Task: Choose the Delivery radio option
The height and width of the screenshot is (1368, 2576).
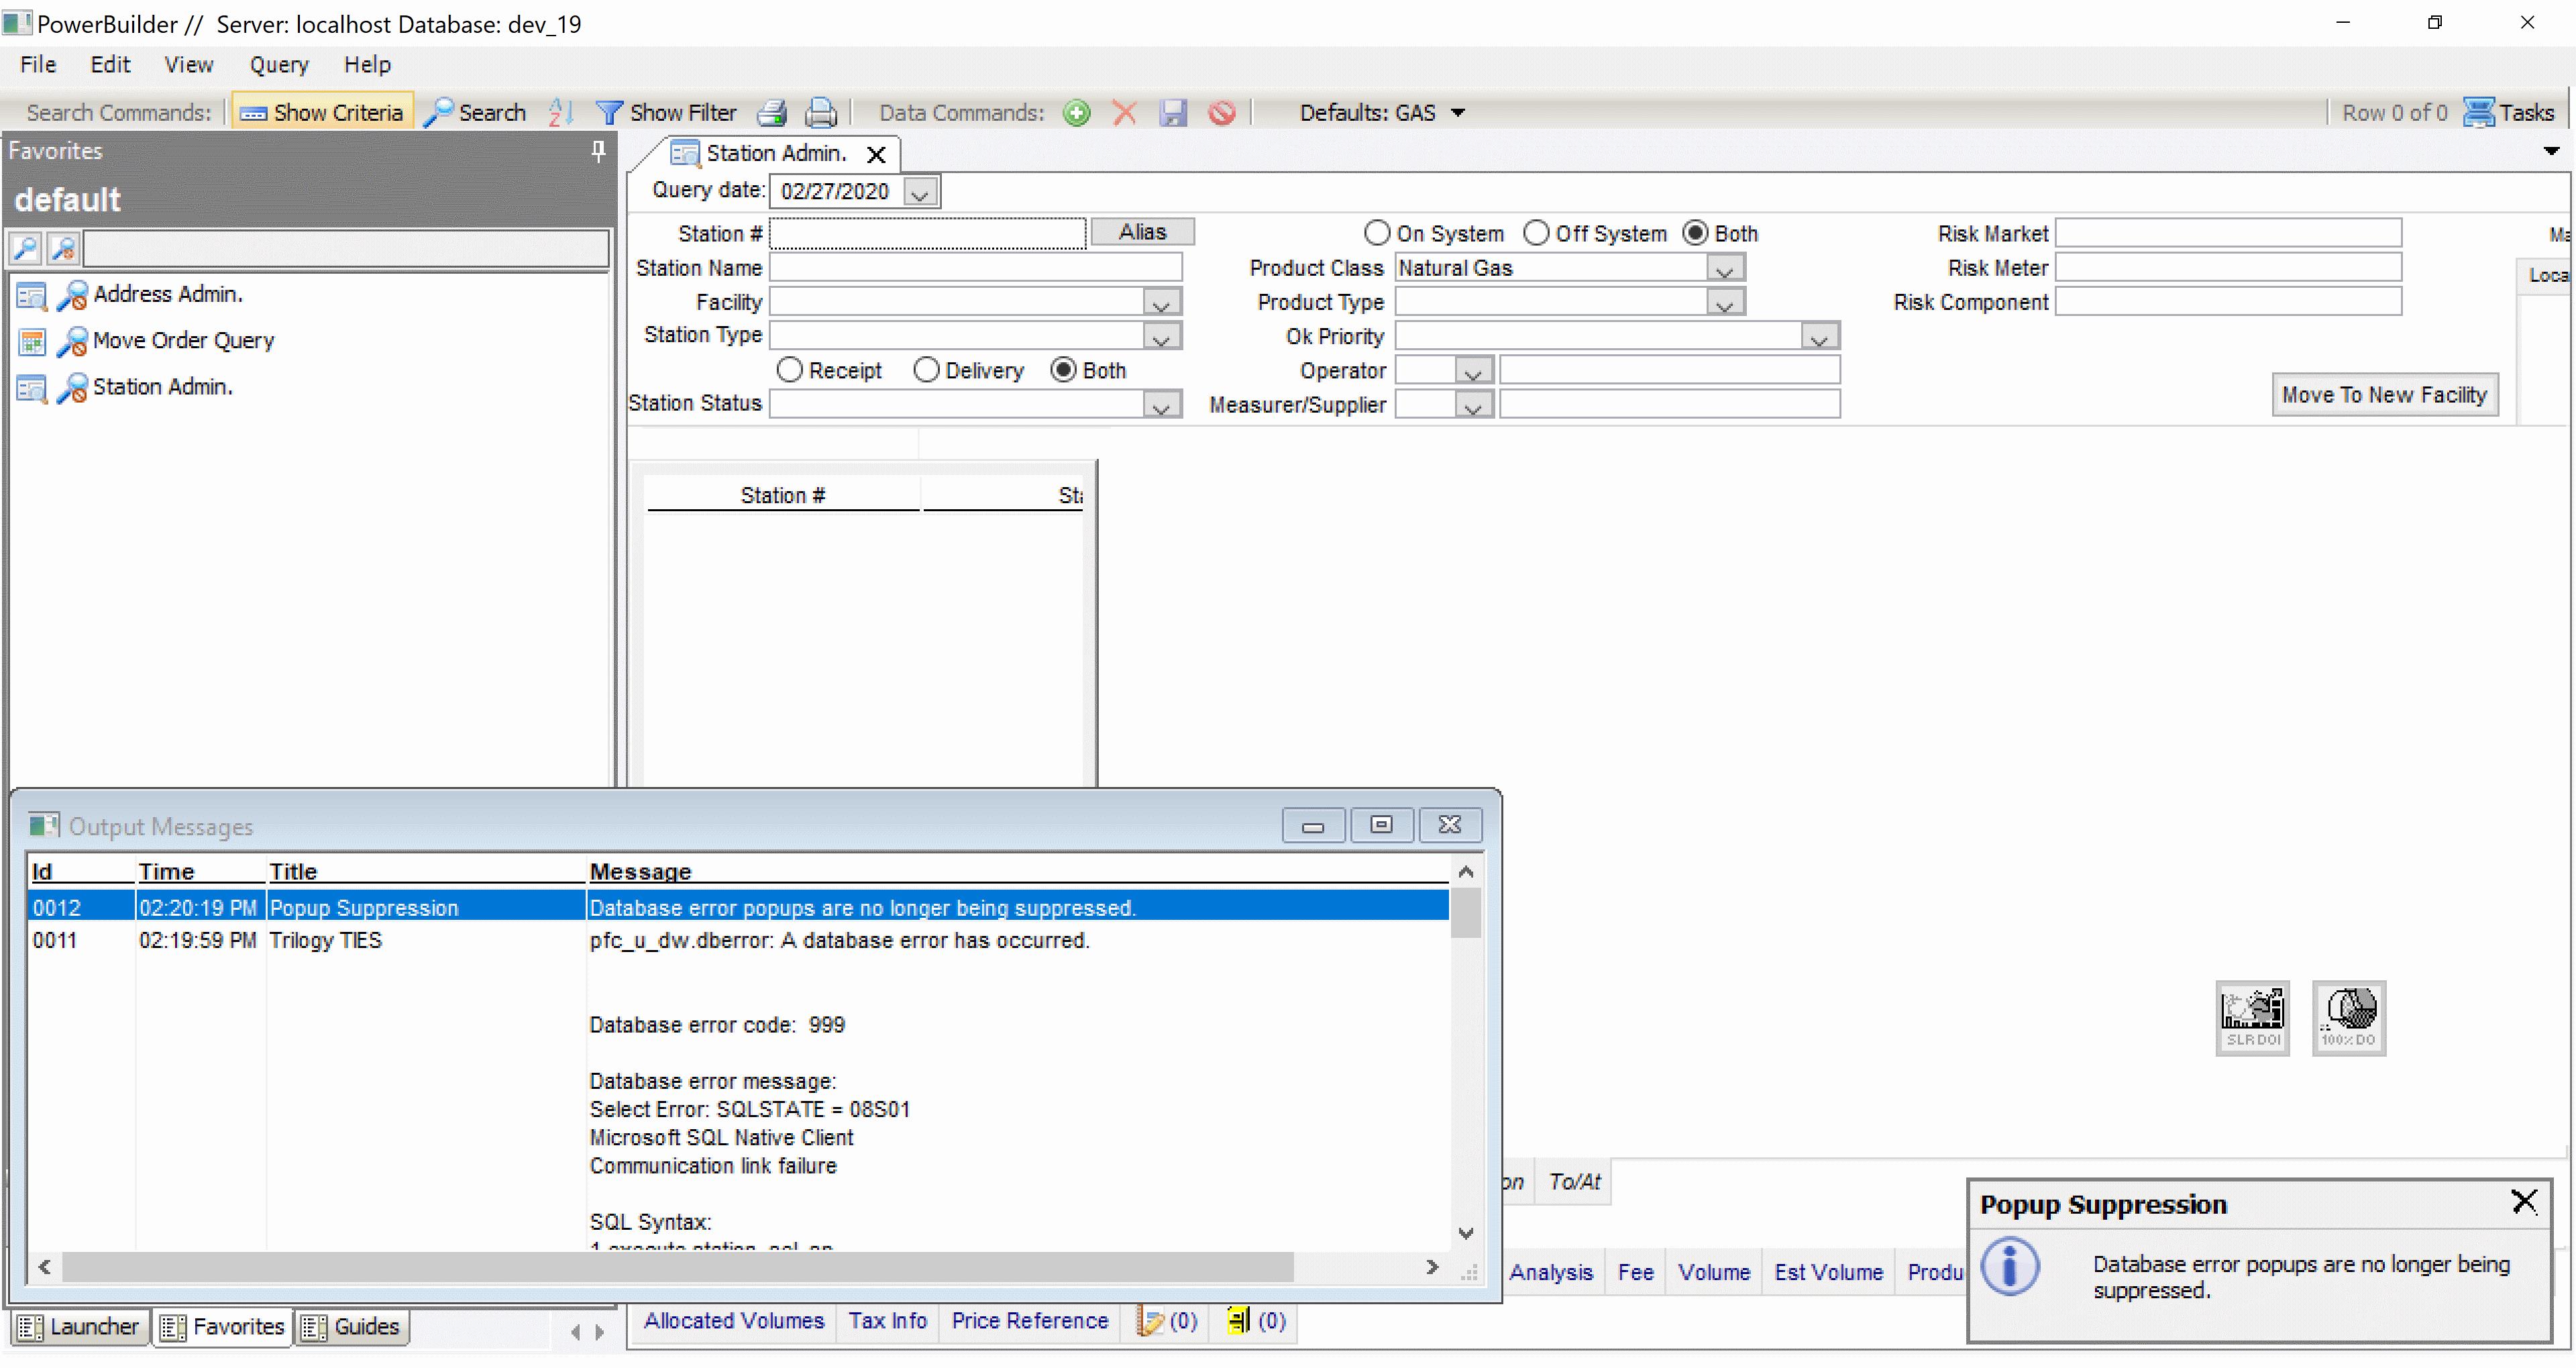Action: 927,370
